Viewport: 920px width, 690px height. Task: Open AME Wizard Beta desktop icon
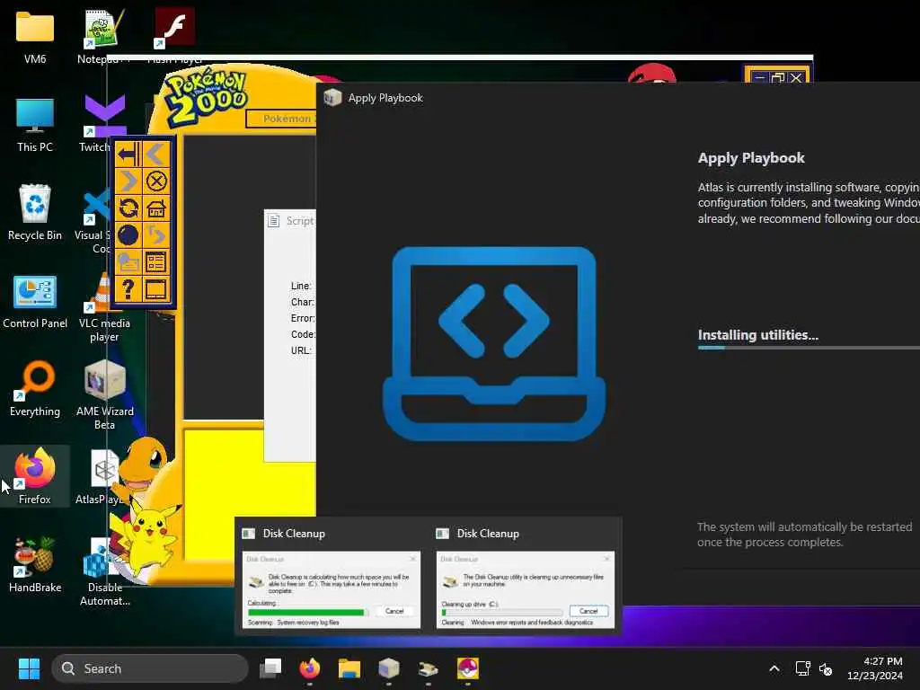tap(104, 395)
